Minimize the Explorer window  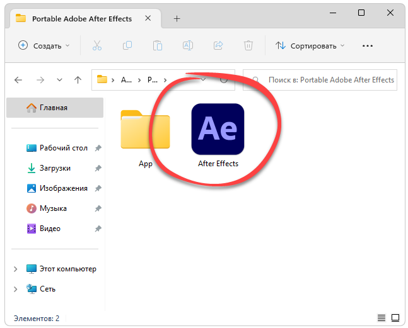pyautogui.click(x=333, y=13)
